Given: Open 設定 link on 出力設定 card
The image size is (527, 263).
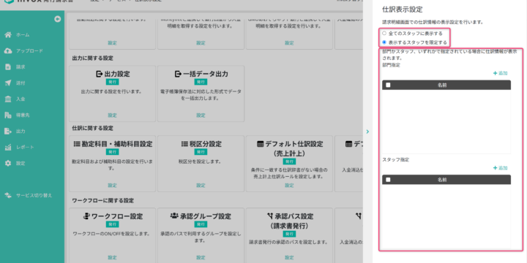Looking at the screenshot, I should 112,115.
